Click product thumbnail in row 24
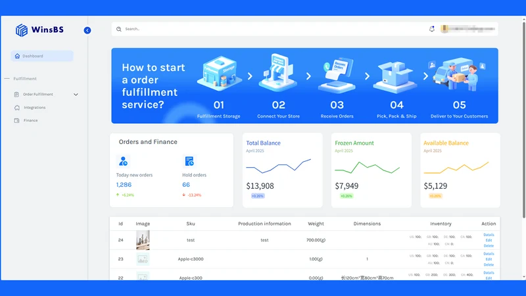Image resolution: width=526 pixels, height=296 pixels. tap(143, 240)
